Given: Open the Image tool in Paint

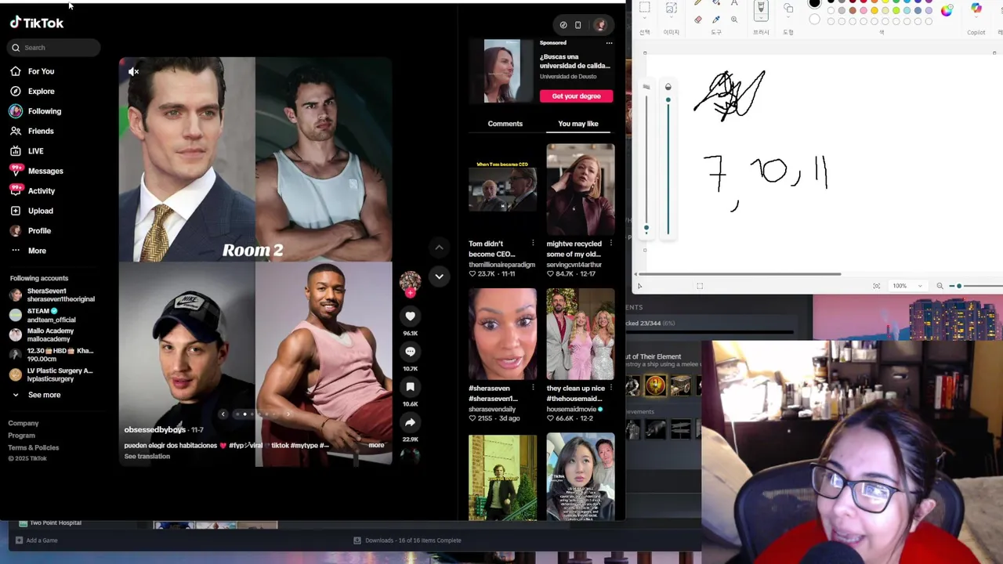Looking at the screenshot, I should click(672, 9).
